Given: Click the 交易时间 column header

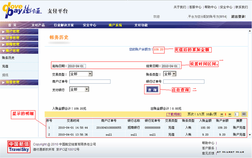Looking at the screenshot, I should tap(73, 121).
